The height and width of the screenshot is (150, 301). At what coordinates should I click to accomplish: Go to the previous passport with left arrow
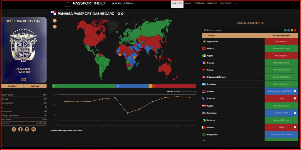(x=119, y=14)
